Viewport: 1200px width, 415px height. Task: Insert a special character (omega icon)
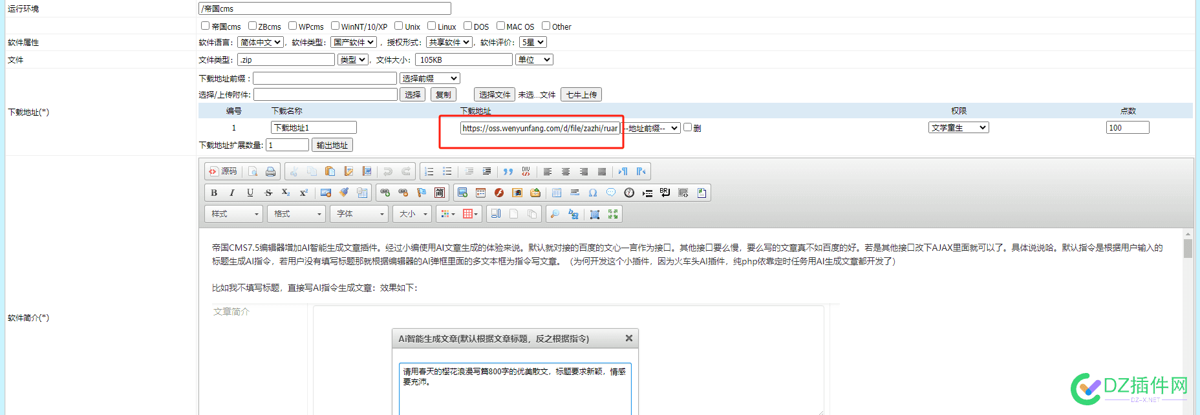(x=593, y=193)
